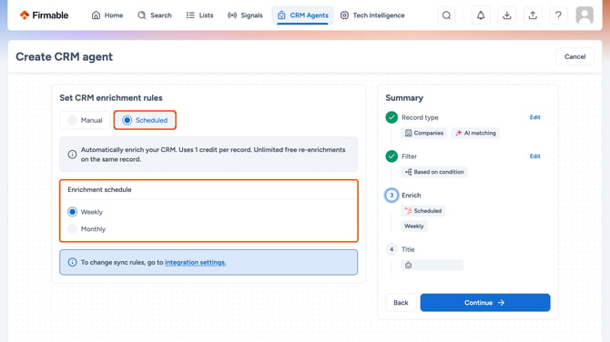The image size is (610, 342).
Task: Click step 3 Enrich circle
Action: [391, 195]
